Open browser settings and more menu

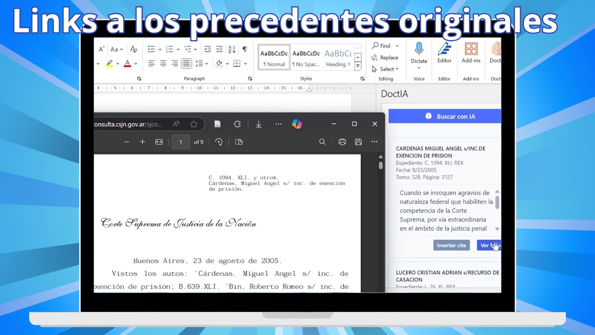[278, 124]
